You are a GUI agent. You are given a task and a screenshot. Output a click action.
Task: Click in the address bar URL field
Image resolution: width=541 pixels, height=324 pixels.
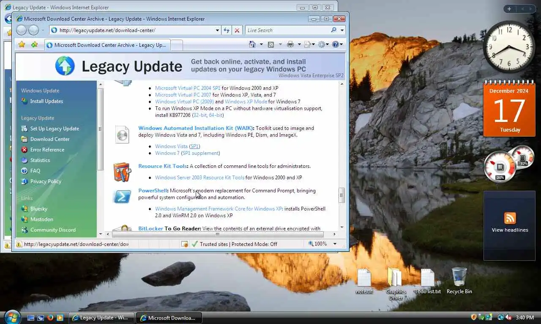click(x=135, y=30)
